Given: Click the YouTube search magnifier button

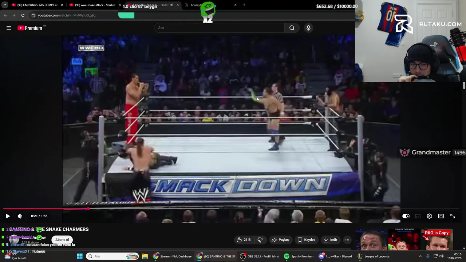Looking at the screenshot, I should click(x=292, y=28).
